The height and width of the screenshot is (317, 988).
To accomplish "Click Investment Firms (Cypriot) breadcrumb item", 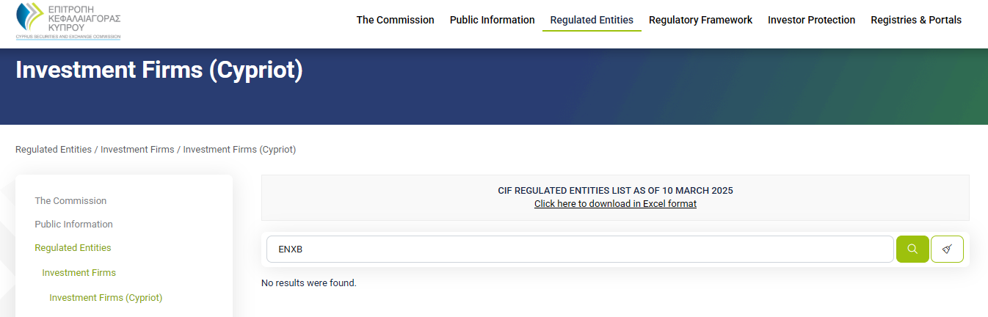I will pyautogui.click(x=239, y=150).
